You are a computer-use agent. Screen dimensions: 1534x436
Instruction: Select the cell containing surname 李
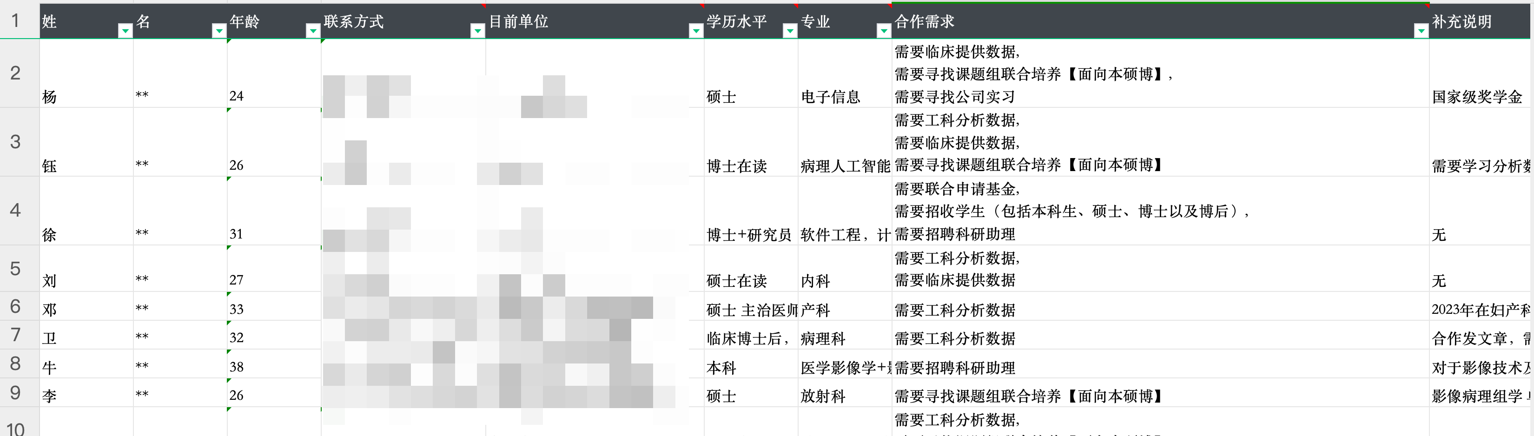[86, 392]
